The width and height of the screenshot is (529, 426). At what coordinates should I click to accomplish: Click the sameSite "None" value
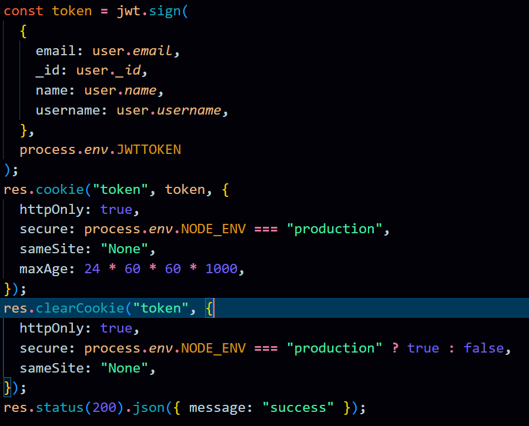[x=123, y=249]
